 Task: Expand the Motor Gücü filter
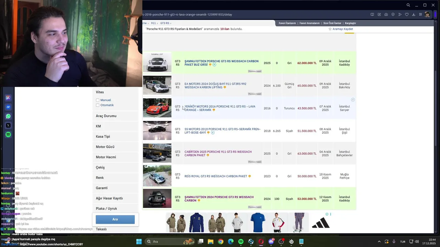[115, 147]
